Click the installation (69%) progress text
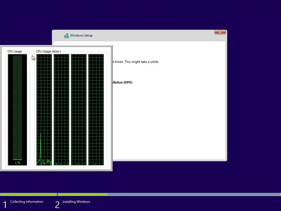 click(122, 82)
